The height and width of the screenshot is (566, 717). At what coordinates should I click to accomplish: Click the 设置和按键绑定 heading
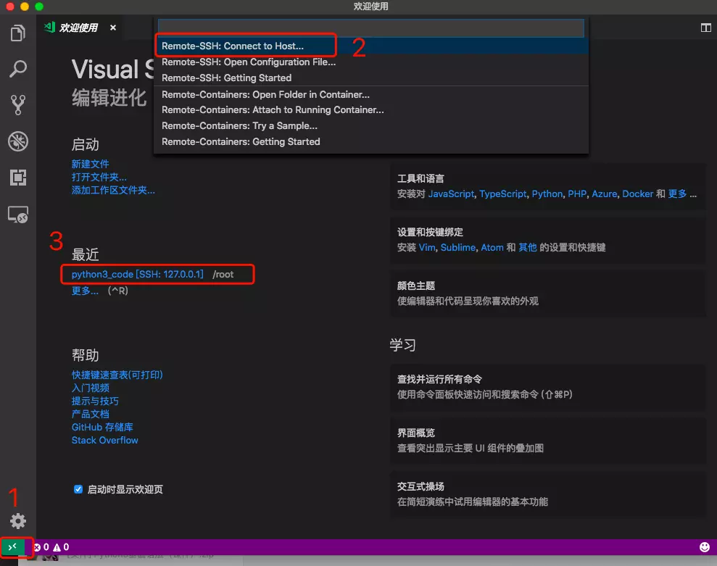430,232
